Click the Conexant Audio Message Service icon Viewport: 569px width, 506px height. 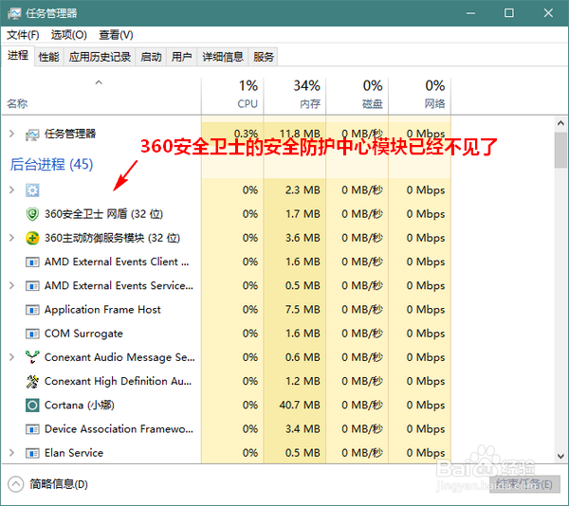click(32, 357)
